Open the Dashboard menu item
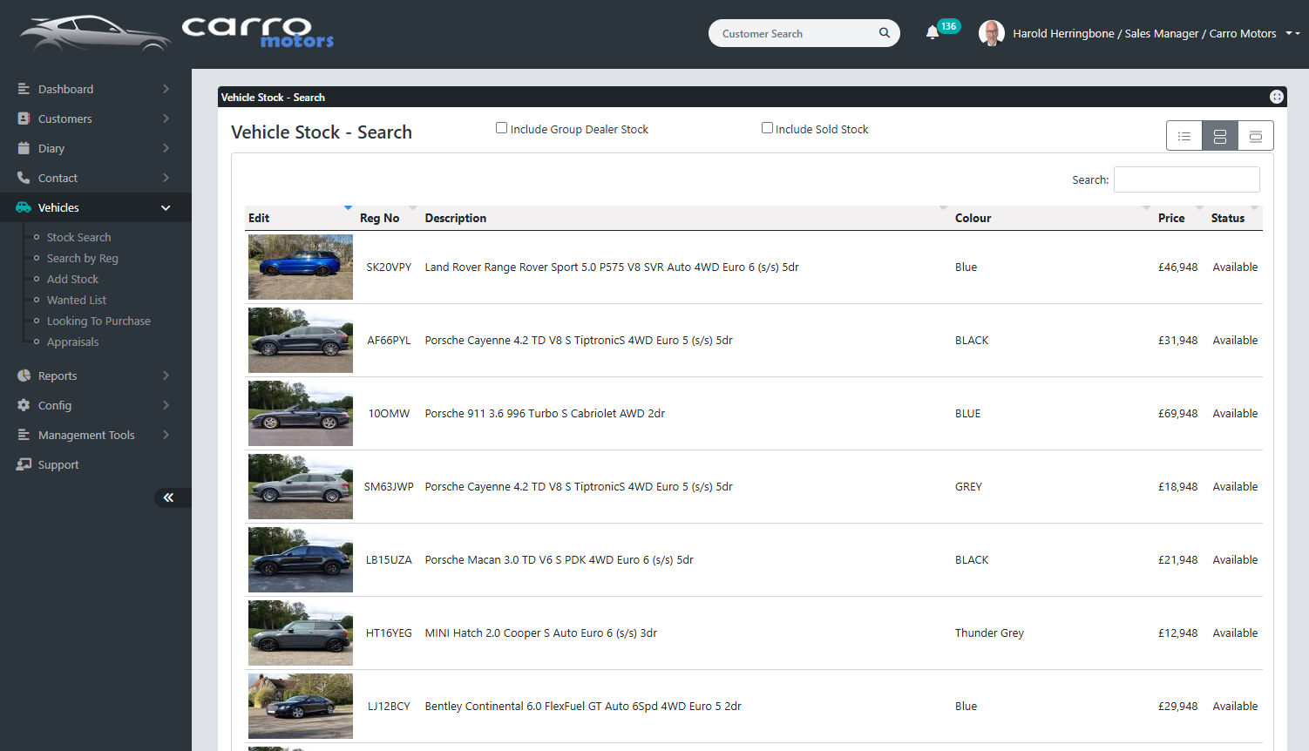Image resolution: width=1309 pixels, height=751 pixels. pyautogui.click(x=65, y=89)
